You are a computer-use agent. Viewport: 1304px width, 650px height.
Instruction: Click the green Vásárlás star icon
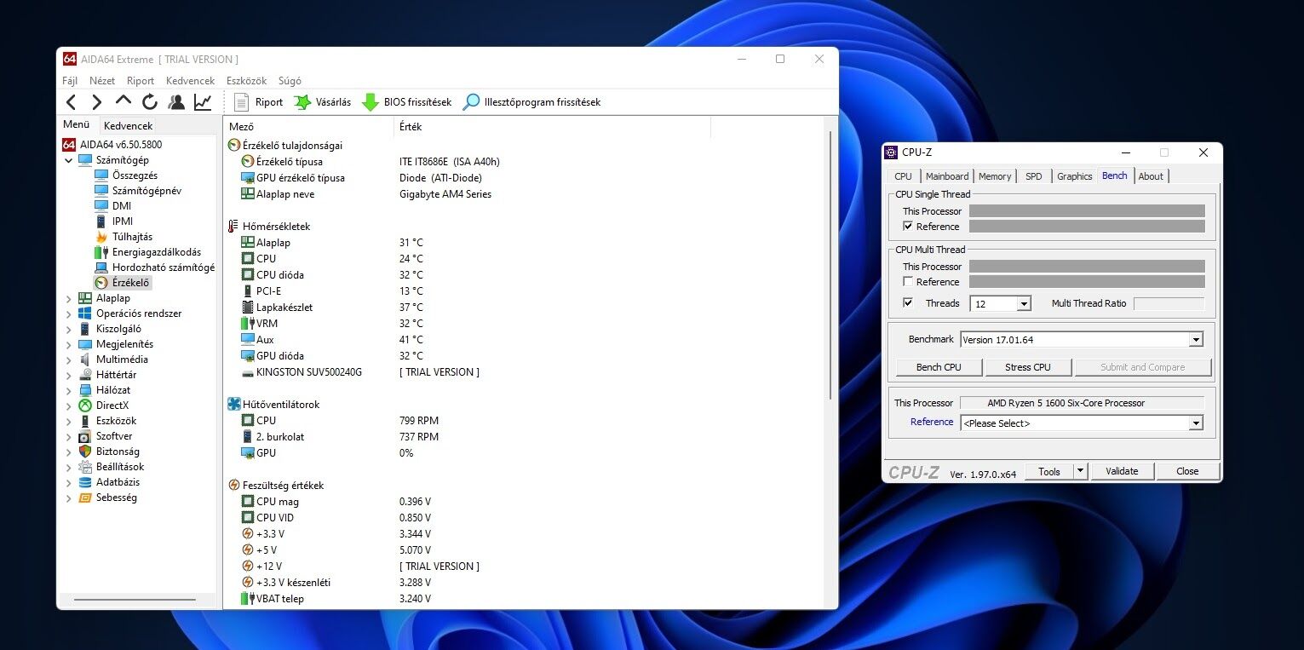pos(302,102)
